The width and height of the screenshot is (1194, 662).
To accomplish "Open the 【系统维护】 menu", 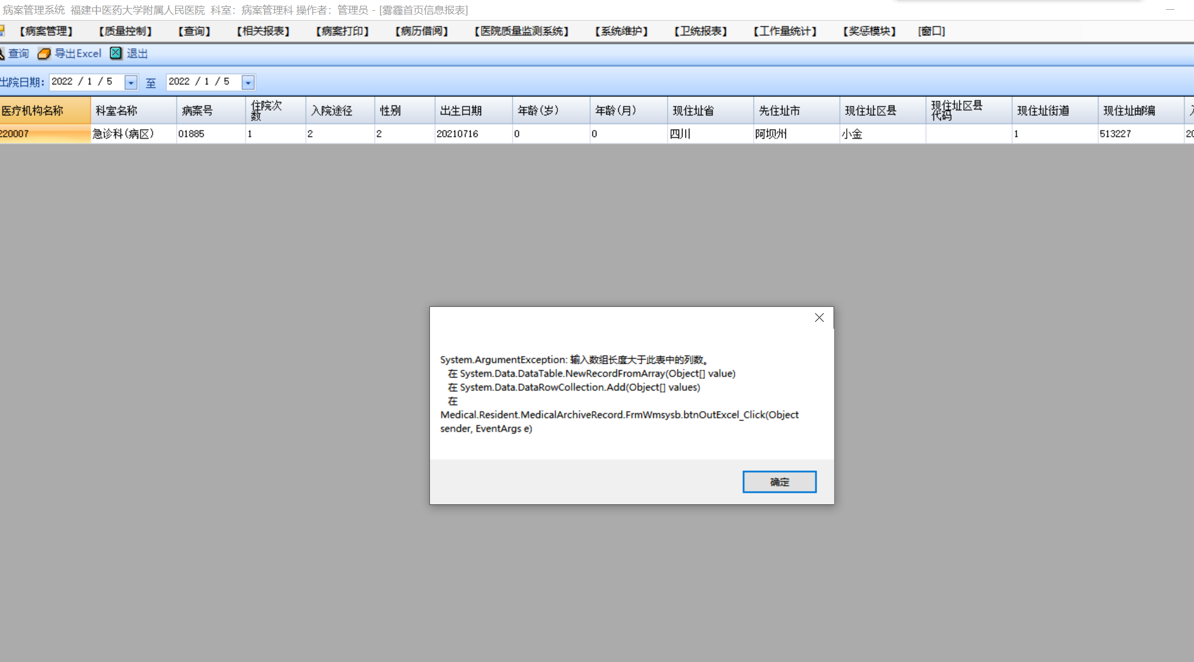I will tap(621, 32).
